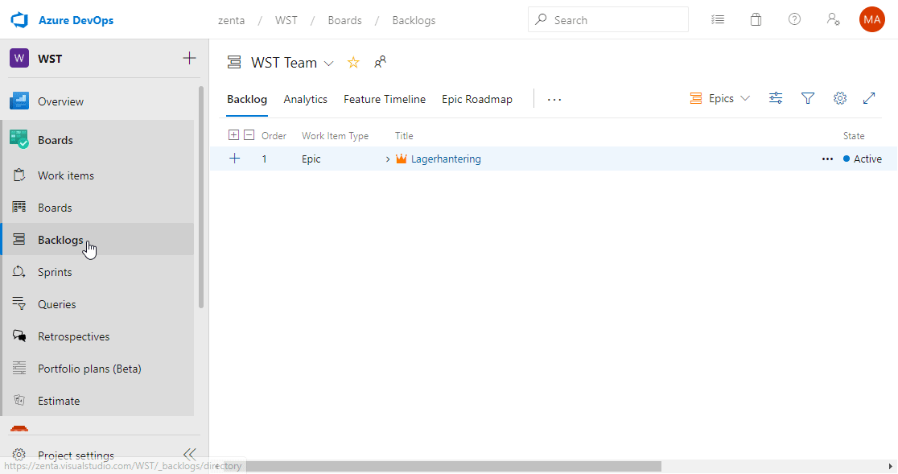Viewport: 898px width, 474px height.
Task: Open the column options gear icon
Action: point(840,97)
